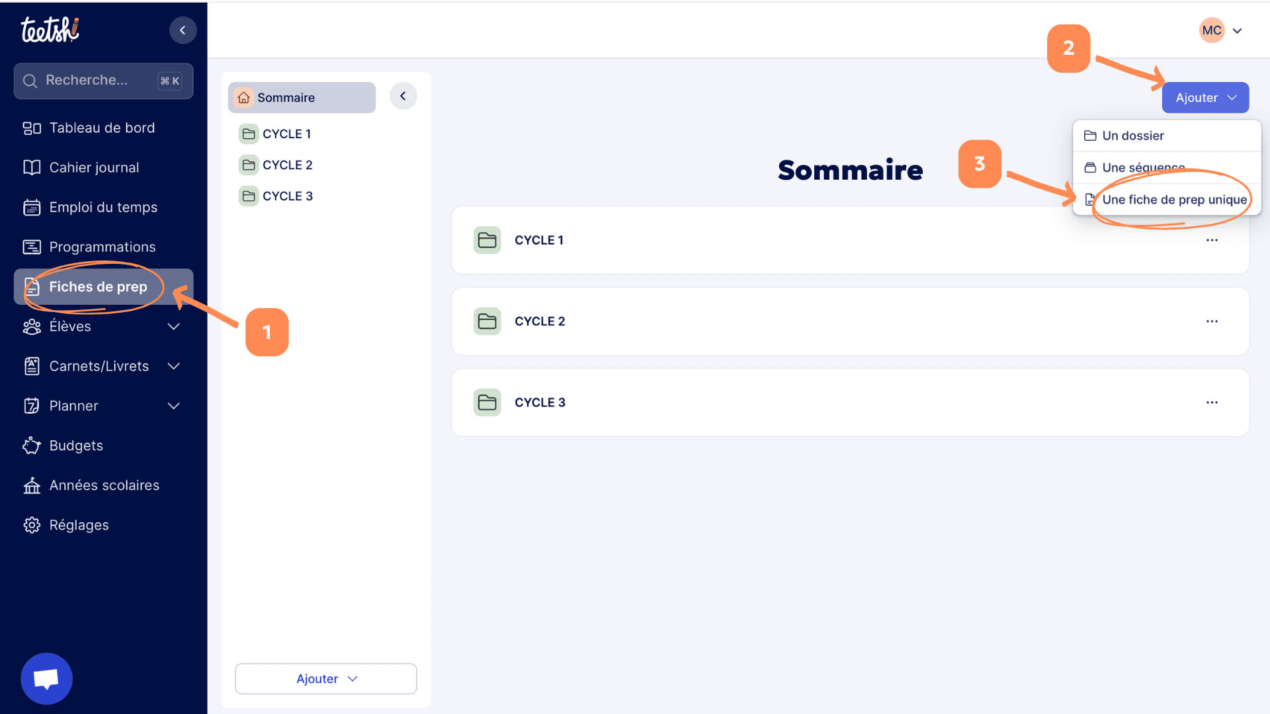Open the chat support bubble icon
The width and height of the screenshot is (1270, 714).
click(x=46, y=678)
